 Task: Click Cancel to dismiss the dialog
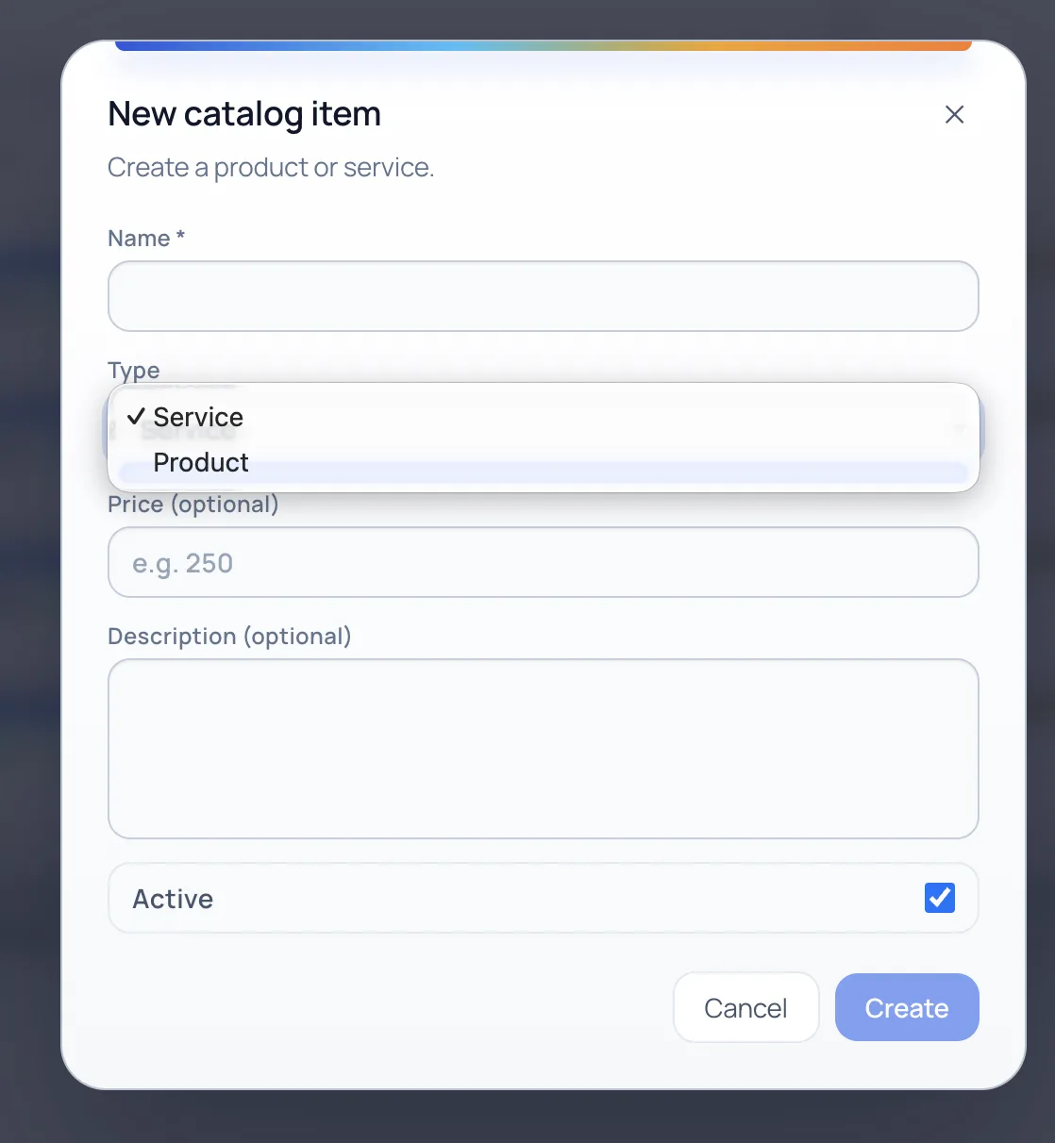[745, 1007]
